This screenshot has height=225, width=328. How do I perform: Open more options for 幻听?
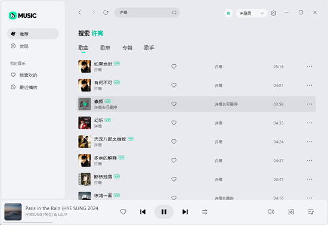[310, 123]
